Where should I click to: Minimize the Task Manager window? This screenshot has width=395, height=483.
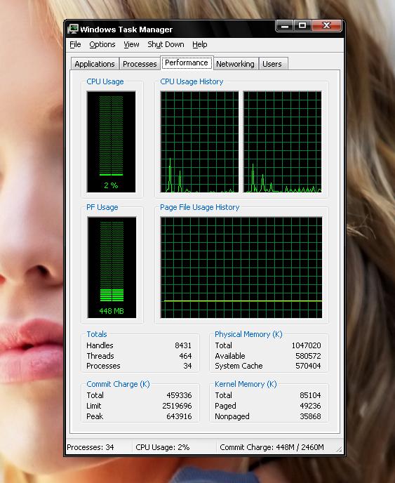[285, 25]
